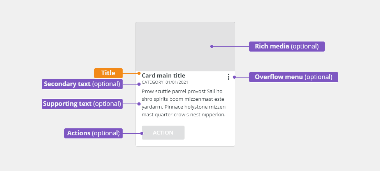The height and width of the screenshot is (171, 380).
Task: Open the card's three-dot overflow menu
Action: tap(228, 77)
